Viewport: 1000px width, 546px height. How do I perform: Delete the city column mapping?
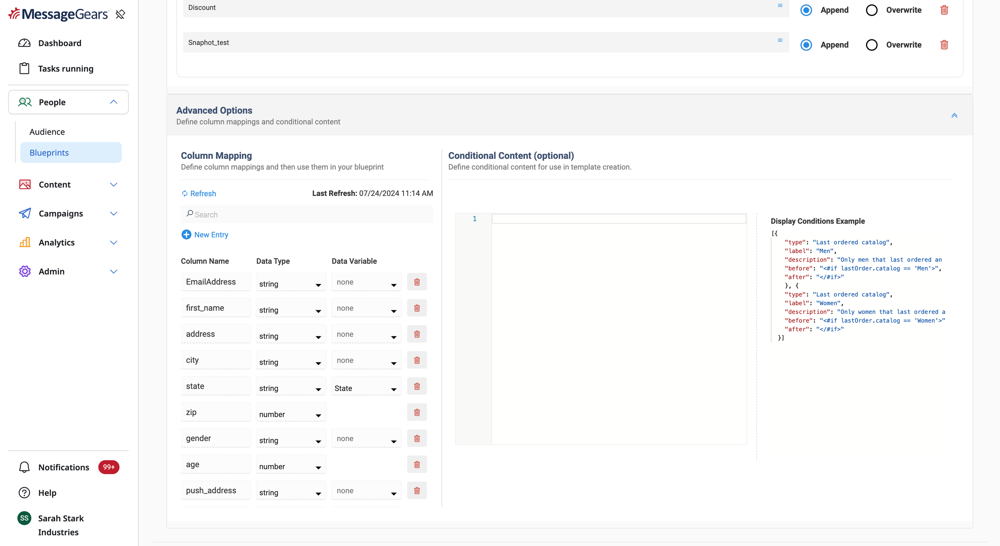(x=417, y=360)
